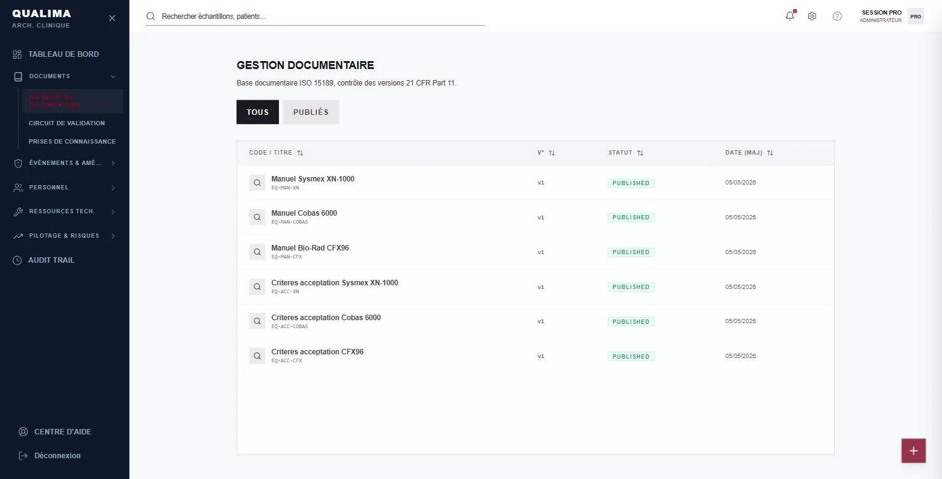
Task: Preview Manuel Bio-Rad CFX96 via magnifier icon
Action: click(257, 252)
